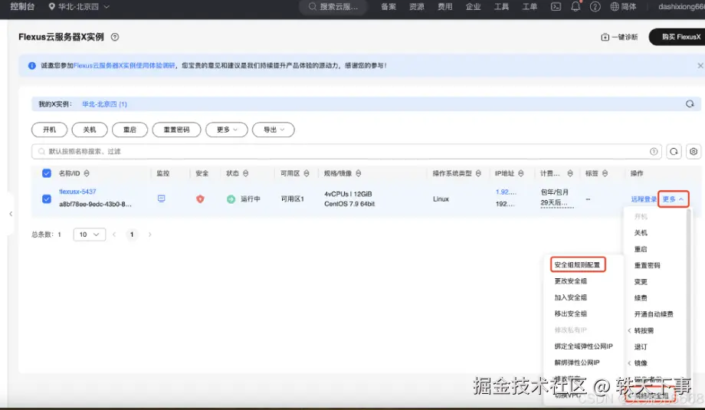Select 加入安全组 menu entry
This screenshot has width=705, height=410.
pyautogui.click(x=571, y=297)
